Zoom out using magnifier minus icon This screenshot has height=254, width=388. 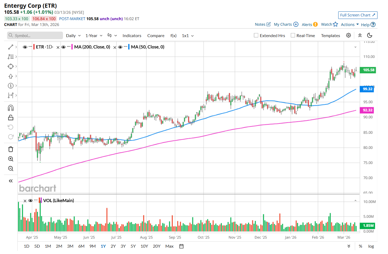coord(11,168)
